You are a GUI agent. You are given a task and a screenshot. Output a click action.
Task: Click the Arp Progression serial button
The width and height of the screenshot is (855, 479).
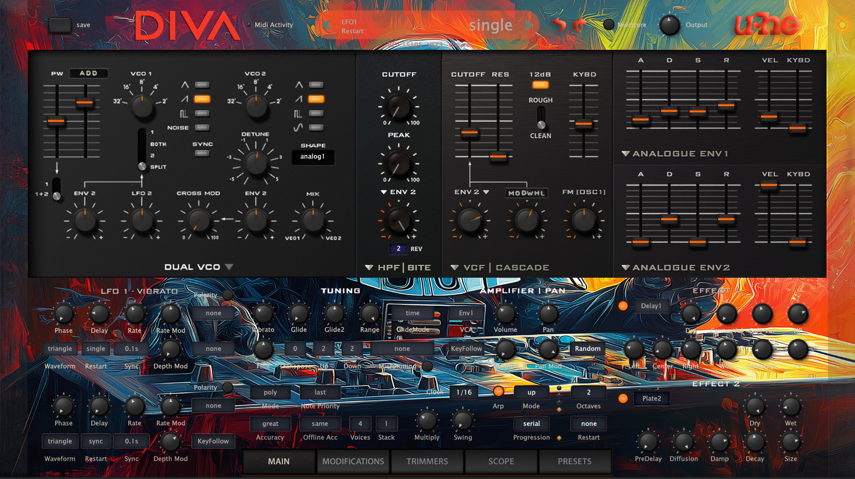tap(531, 423)
